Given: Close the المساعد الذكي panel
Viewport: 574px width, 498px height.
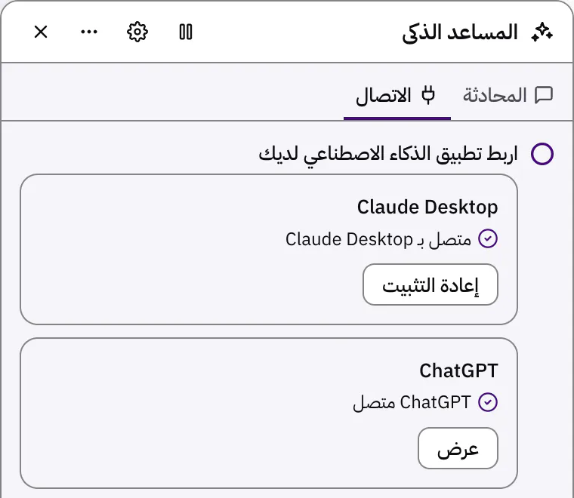Looking at the screenshot, I should pyautogui.click(x=41, y=32).
